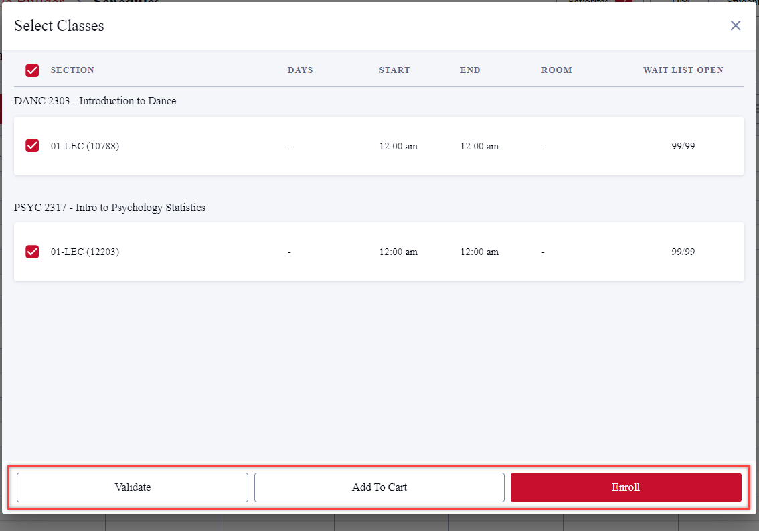The image size is (759, 531).
Task: Uncheck the 01-LEC (12203) section checkbox
Action: [32, 252]
